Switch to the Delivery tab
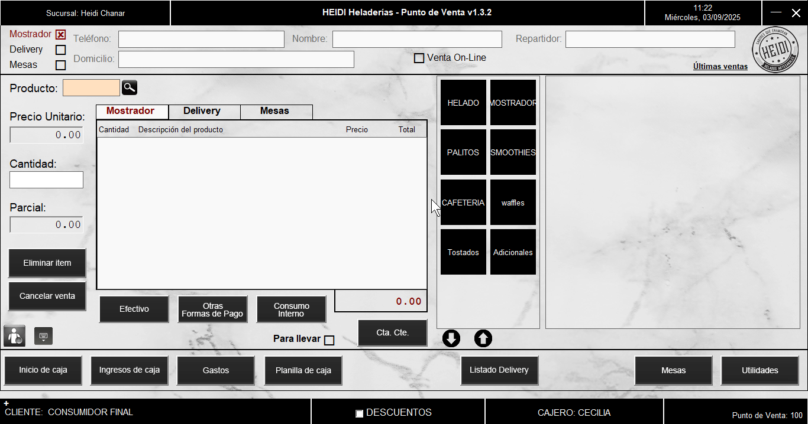The width and height of the screenshot is (808, 424). pos(204,112)
